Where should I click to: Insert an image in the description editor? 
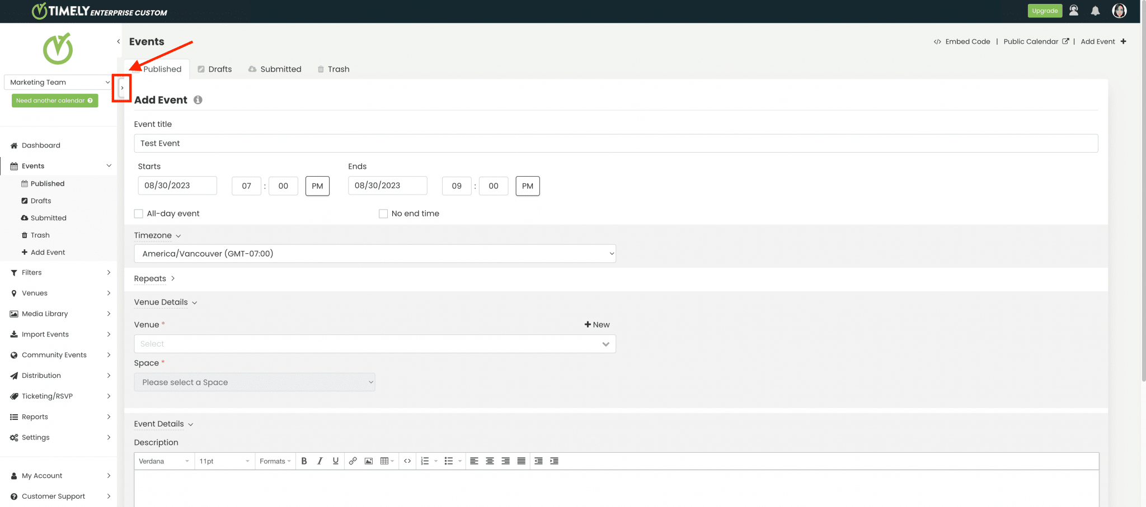point(368,461)
